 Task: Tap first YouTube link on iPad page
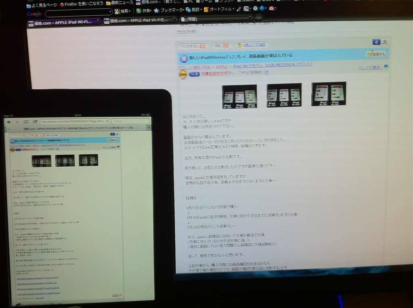(38, 278)
